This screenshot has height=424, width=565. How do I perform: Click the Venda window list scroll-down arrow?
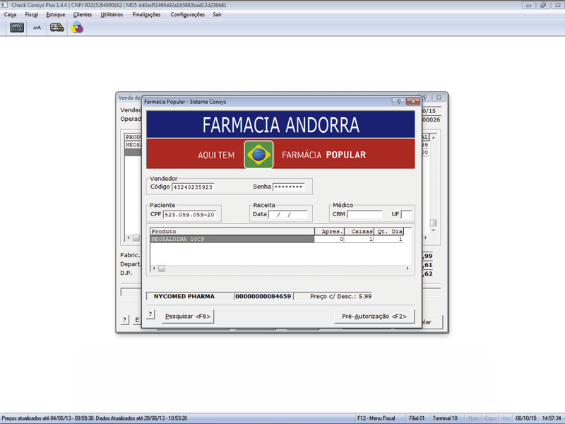434,230
